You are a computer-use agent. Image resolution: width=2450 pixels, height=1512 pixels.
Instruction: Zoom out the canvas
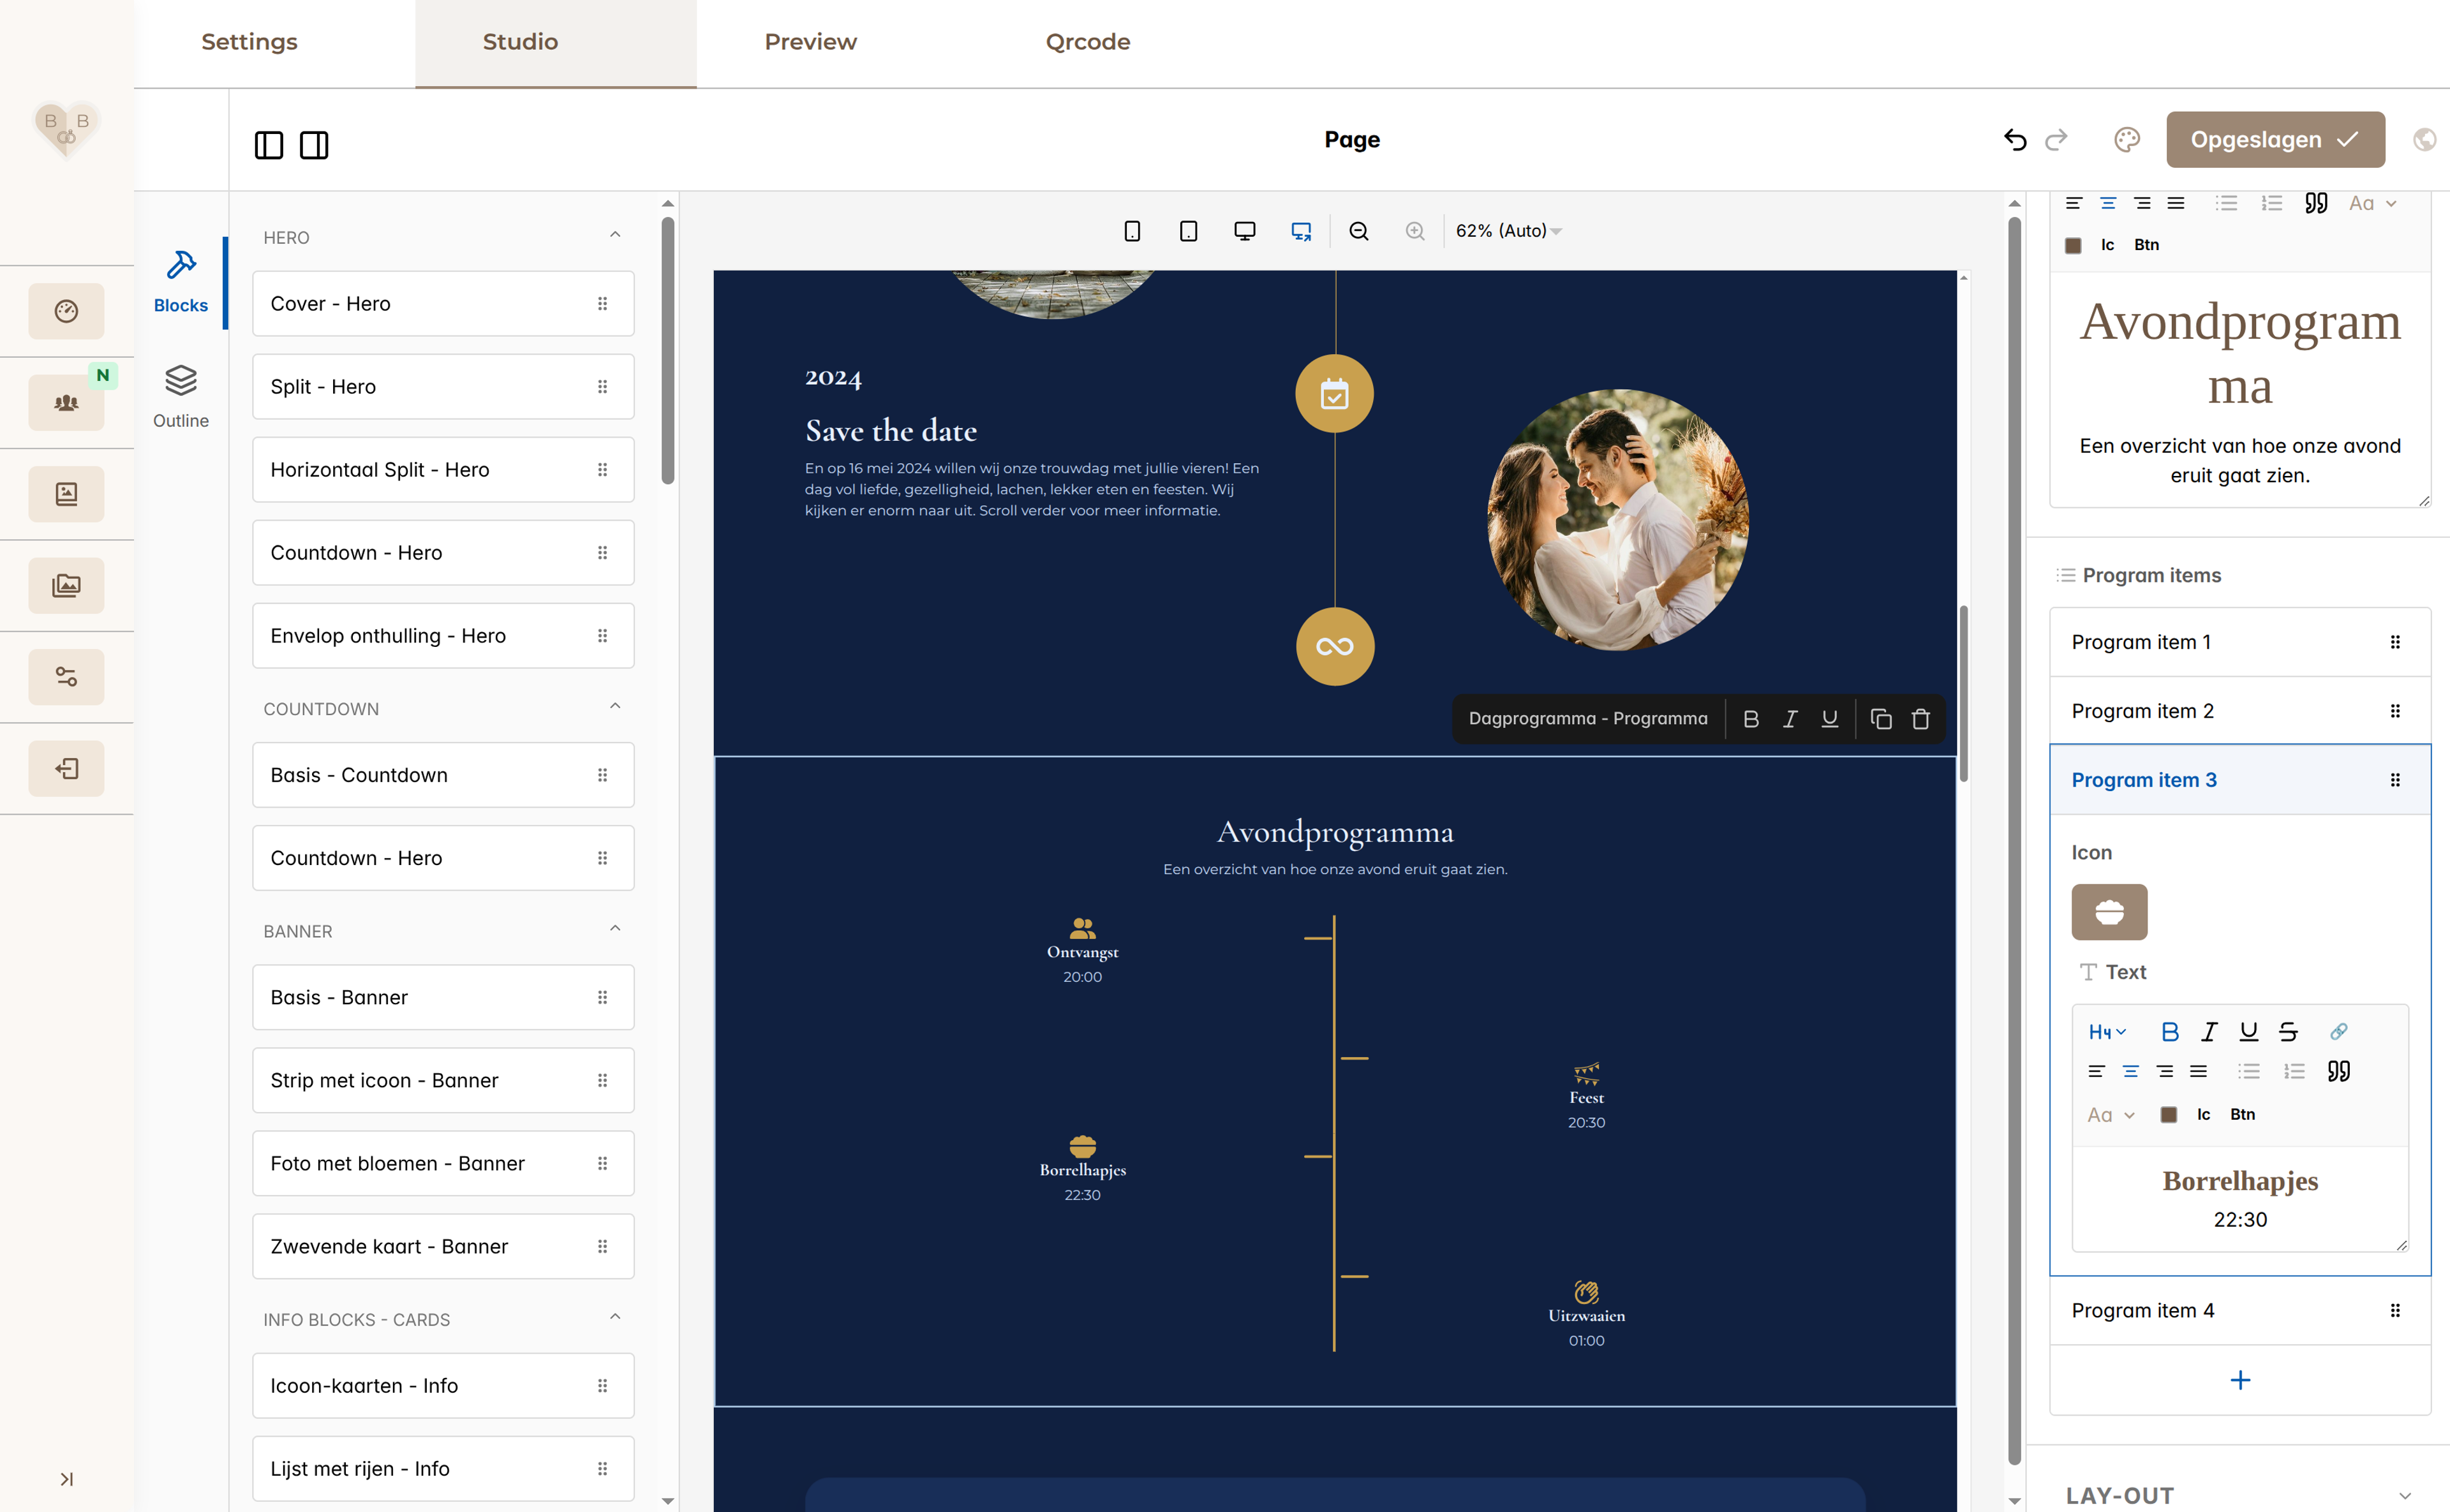coord(1358,231)
